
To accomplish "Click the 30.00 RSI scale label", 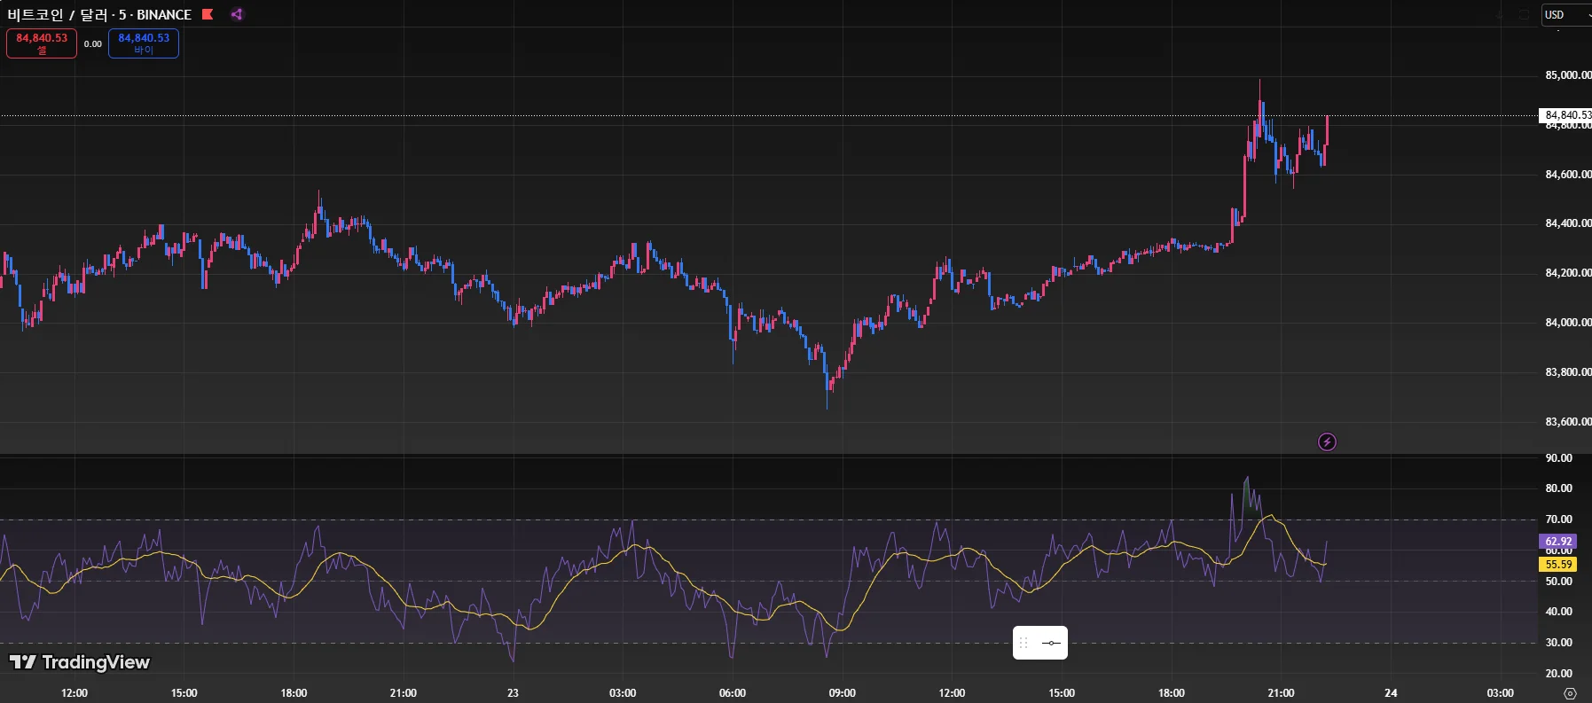I will click(x=1558, y=643).
